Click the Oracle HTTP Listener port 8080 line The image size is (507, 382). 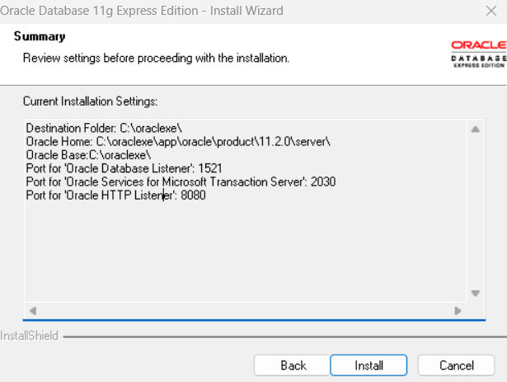115,196
